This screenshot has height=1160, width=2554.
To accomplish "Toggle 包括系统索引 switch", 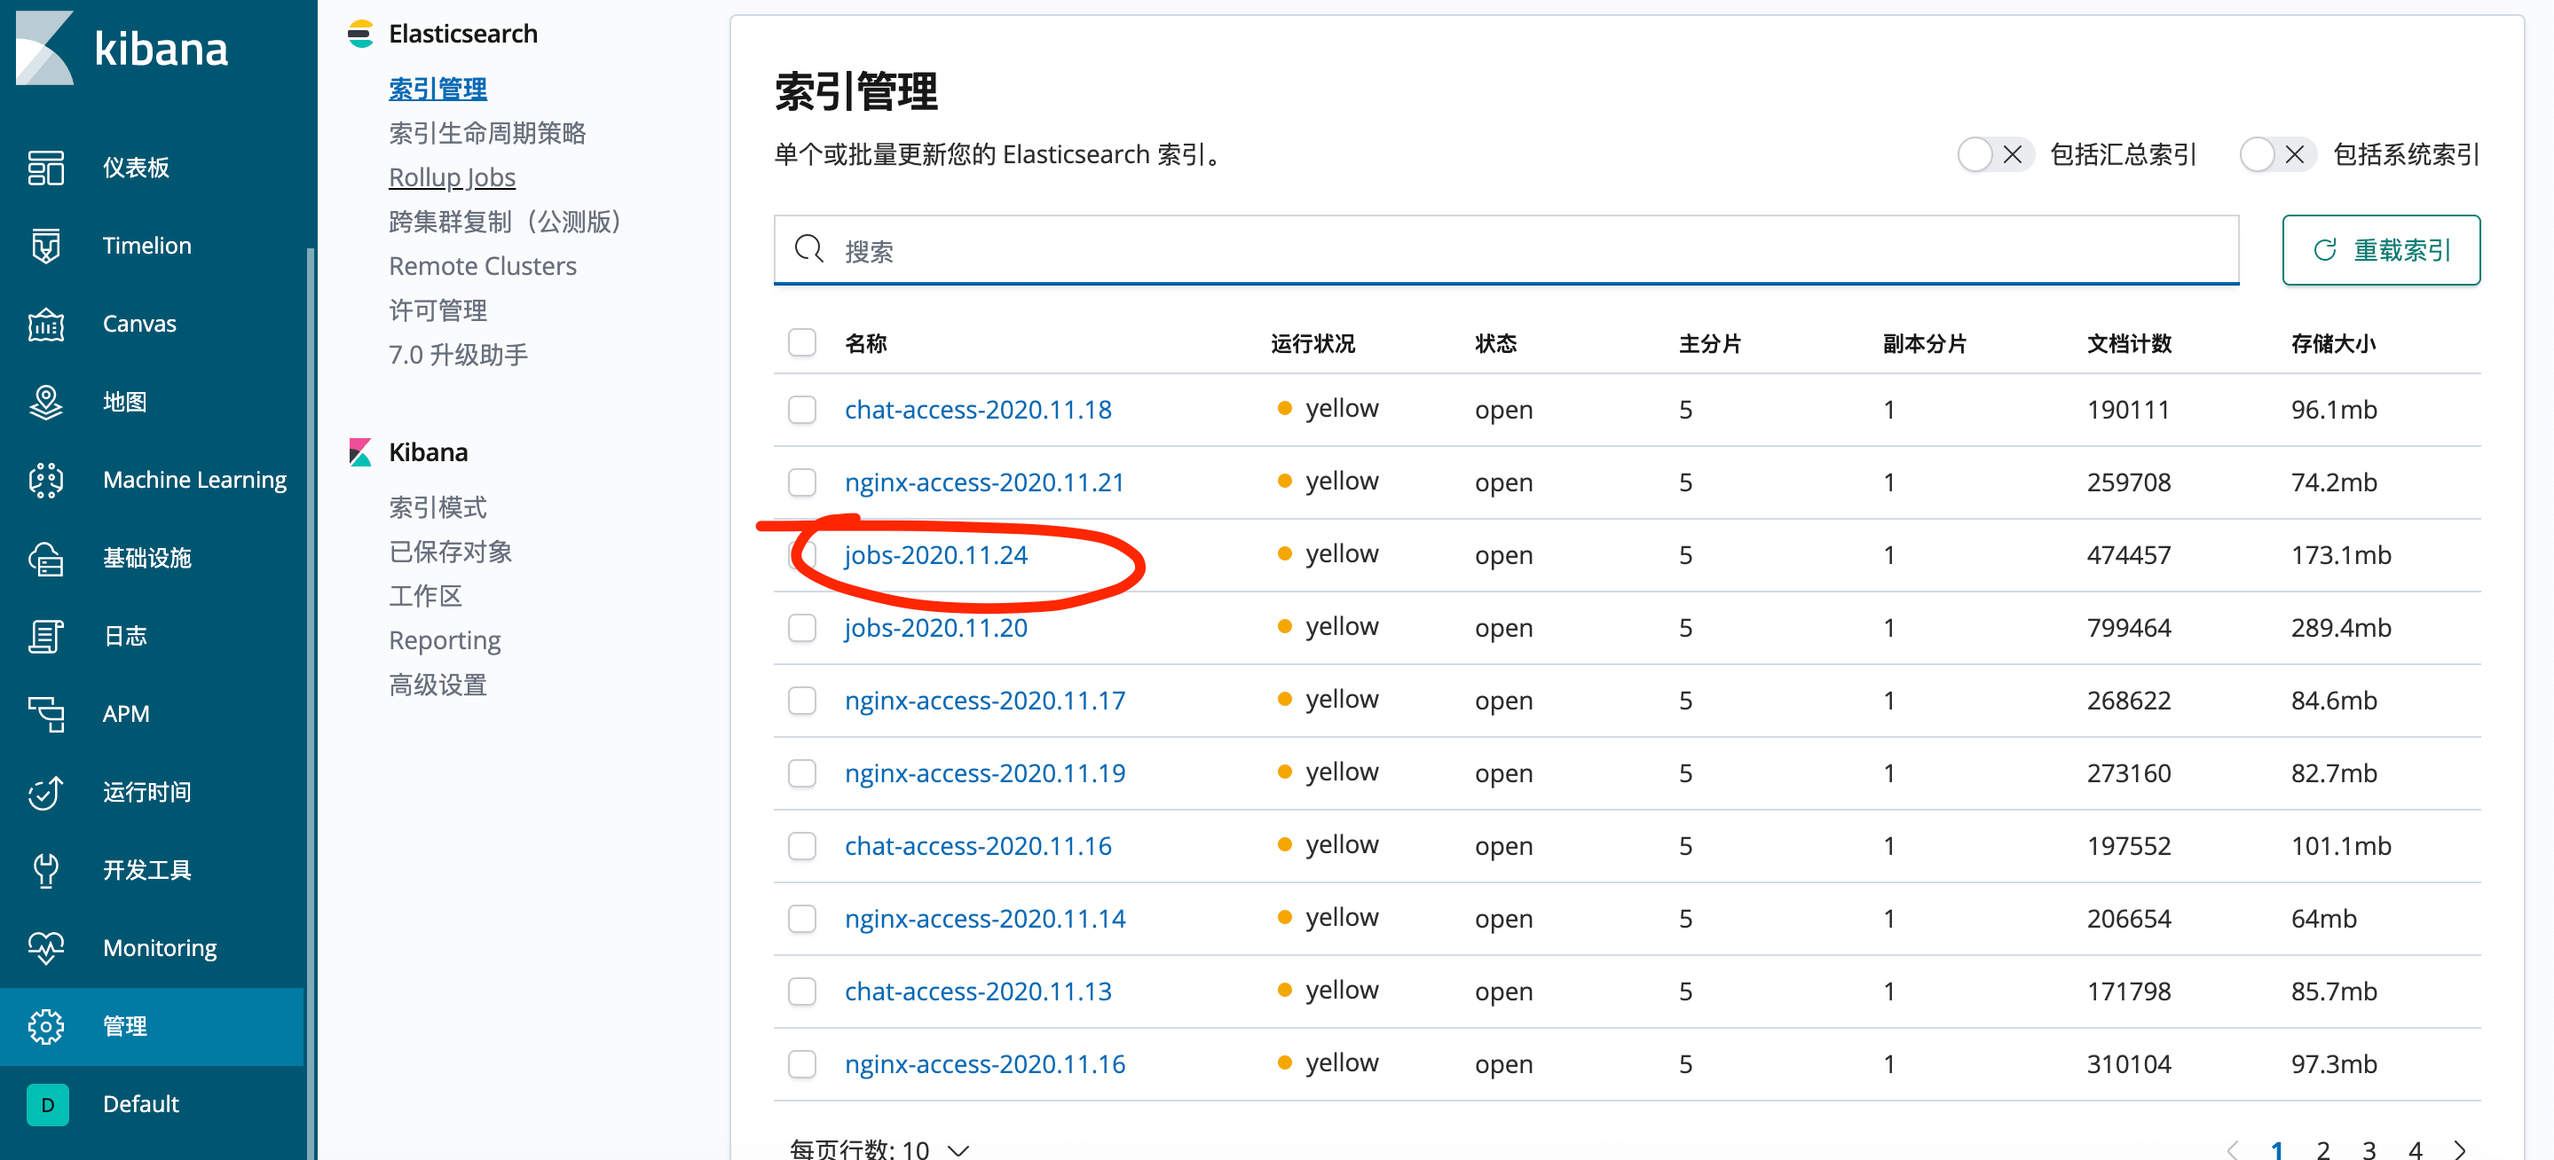I will pos(2277,154).
